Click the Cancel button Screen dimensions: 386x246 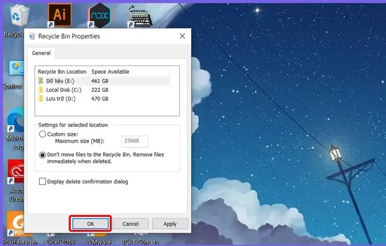coord(130,224)
